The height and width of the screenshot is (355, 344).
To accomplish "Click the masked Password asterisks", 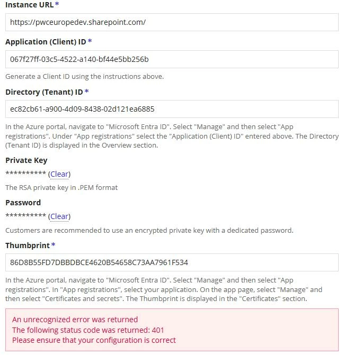I will coord(26,216).
